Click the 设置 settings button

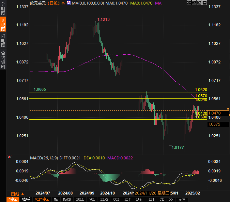tap(182, 199)
